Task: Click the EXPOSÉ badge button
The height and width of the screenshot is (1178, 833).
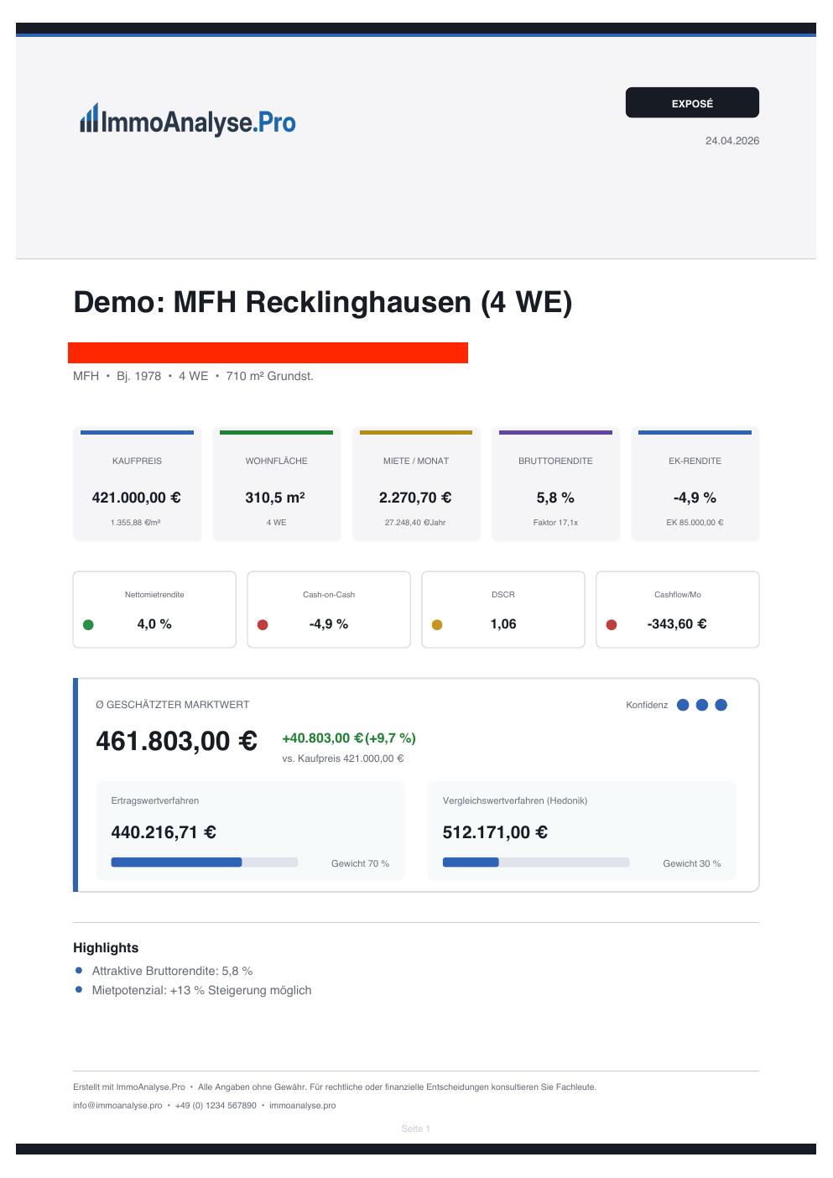Action: coord(692,102)
